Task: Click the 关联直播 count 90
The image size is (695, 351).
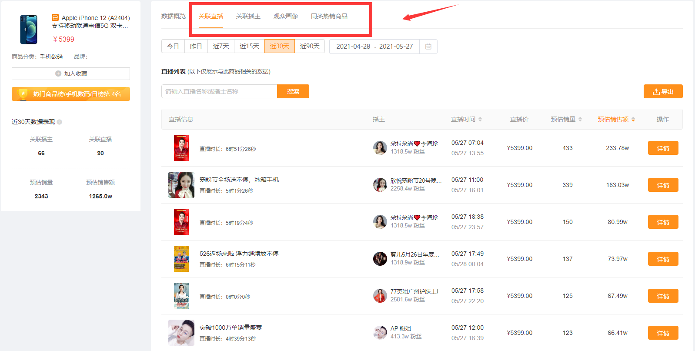Action: click(x=100, y=153)
